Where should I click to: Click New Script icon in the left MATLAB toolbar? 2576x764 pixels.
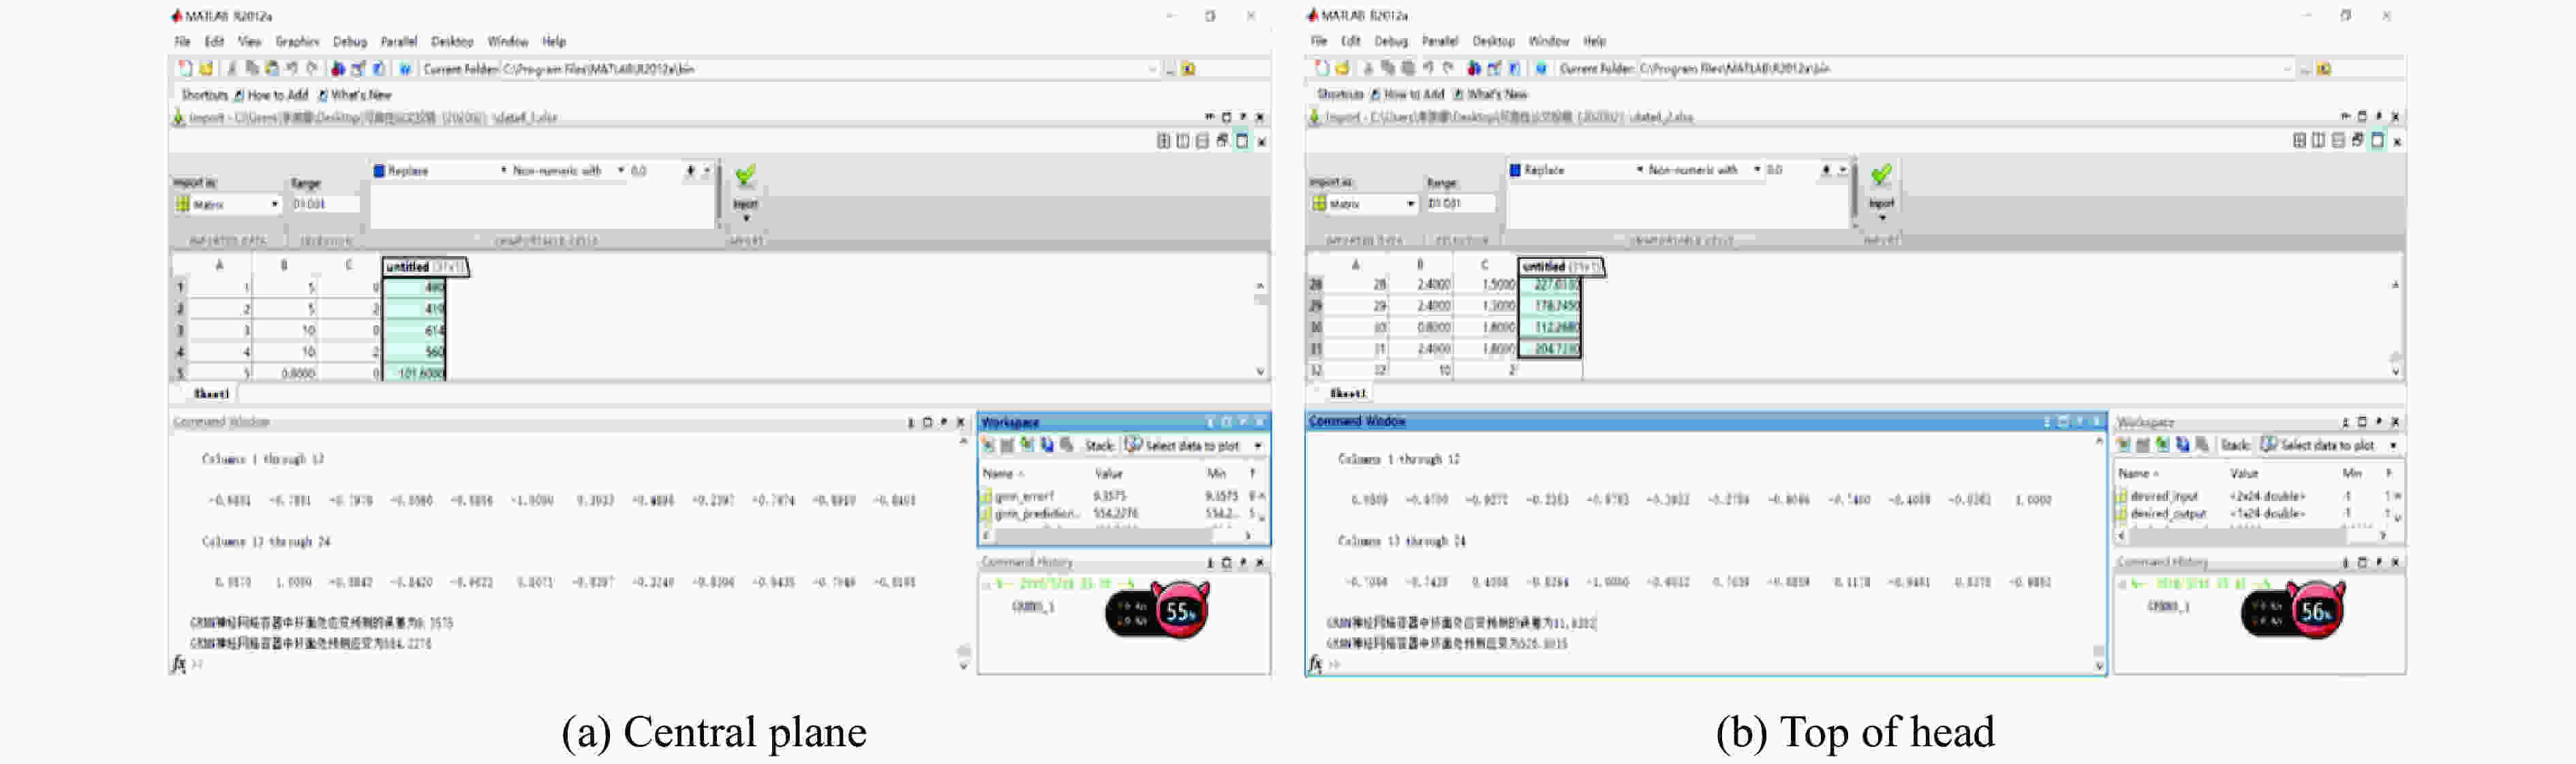[185, 68]
